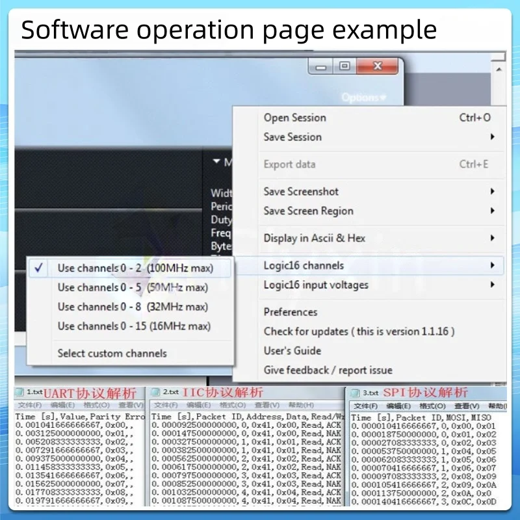Open 格式(O) menu in 2.txt window
This screenshot has height=520, width=520.
point(233,405)
